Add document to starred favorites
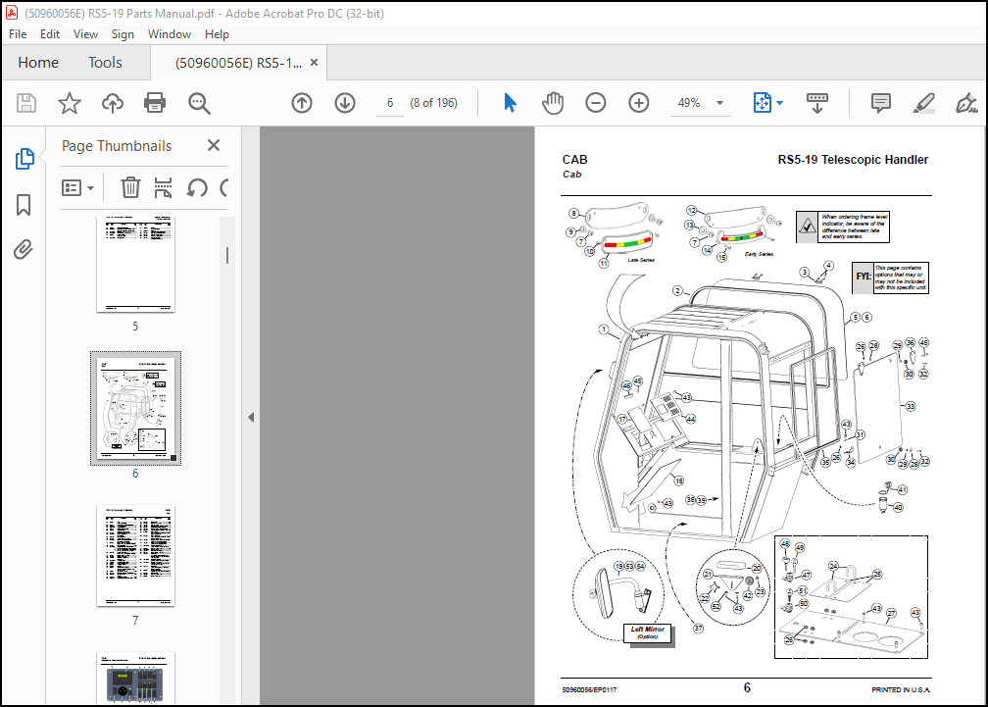 pos(70,103)
